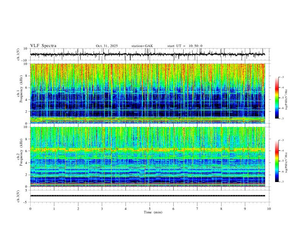This screenshot has height=234, width=303.
Task: Click the time axis tick label "3"
Action: click(102, 209)
